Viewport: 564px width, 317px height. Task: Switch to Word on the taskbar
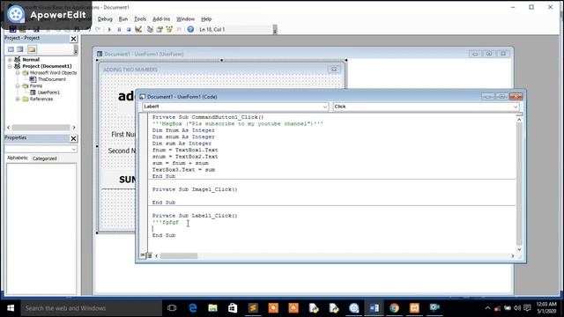pos(374,308)
